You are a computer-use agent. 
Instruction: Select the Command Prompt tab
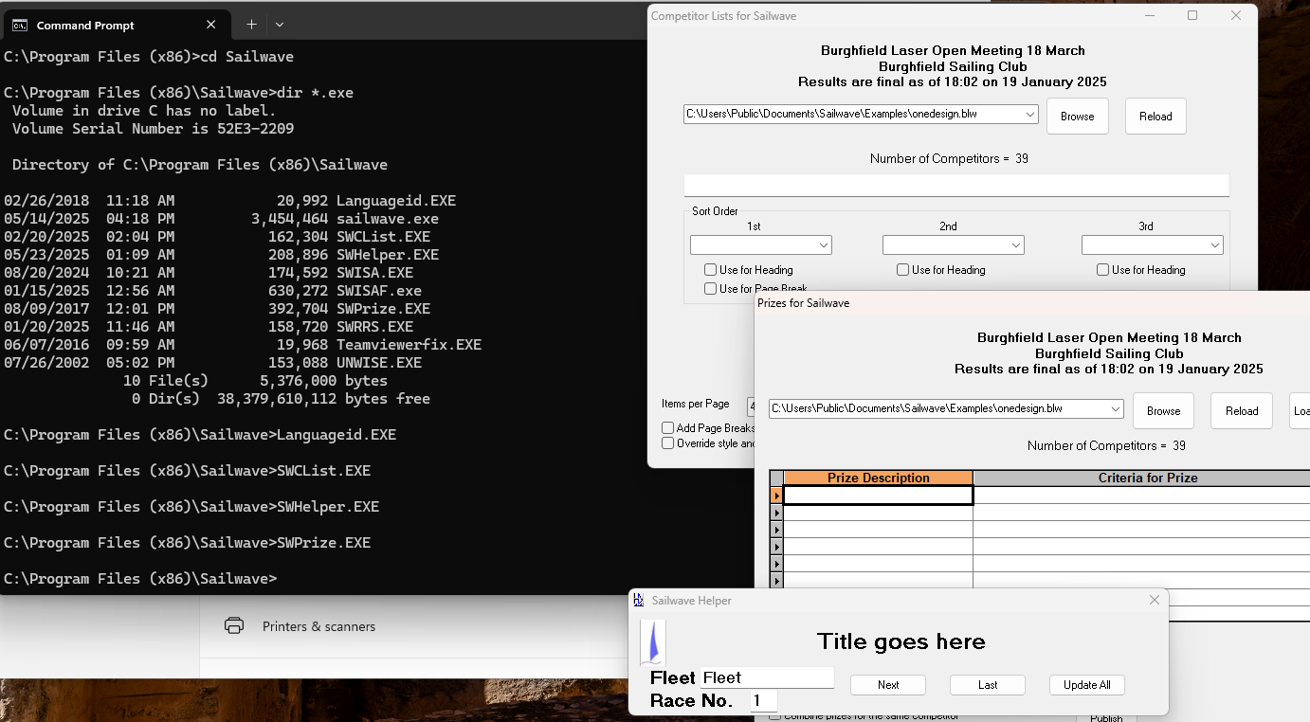pyautogui.click(x=117, y=25)
